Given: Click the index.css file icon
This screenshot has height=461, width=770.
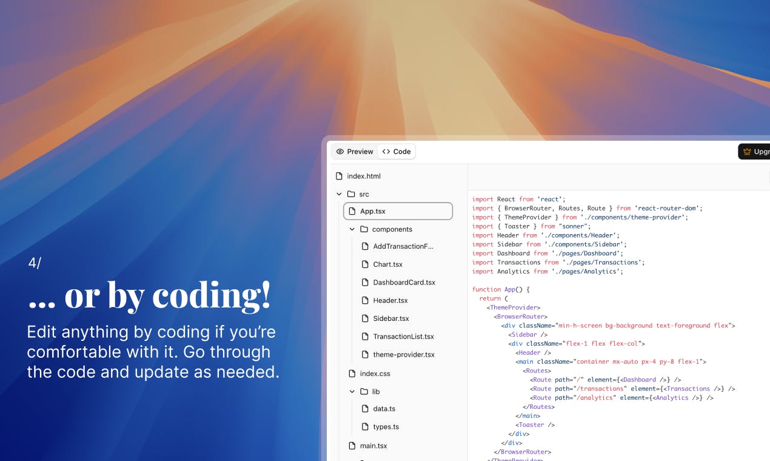Looking at the screenshot, I should (352, 374).
